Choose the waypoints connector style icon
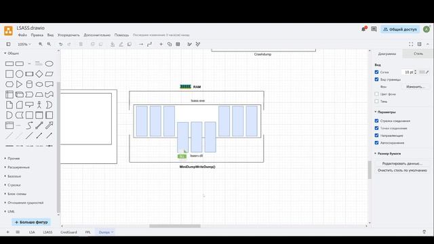Screen dimensions: 434x244 (149, 44)
